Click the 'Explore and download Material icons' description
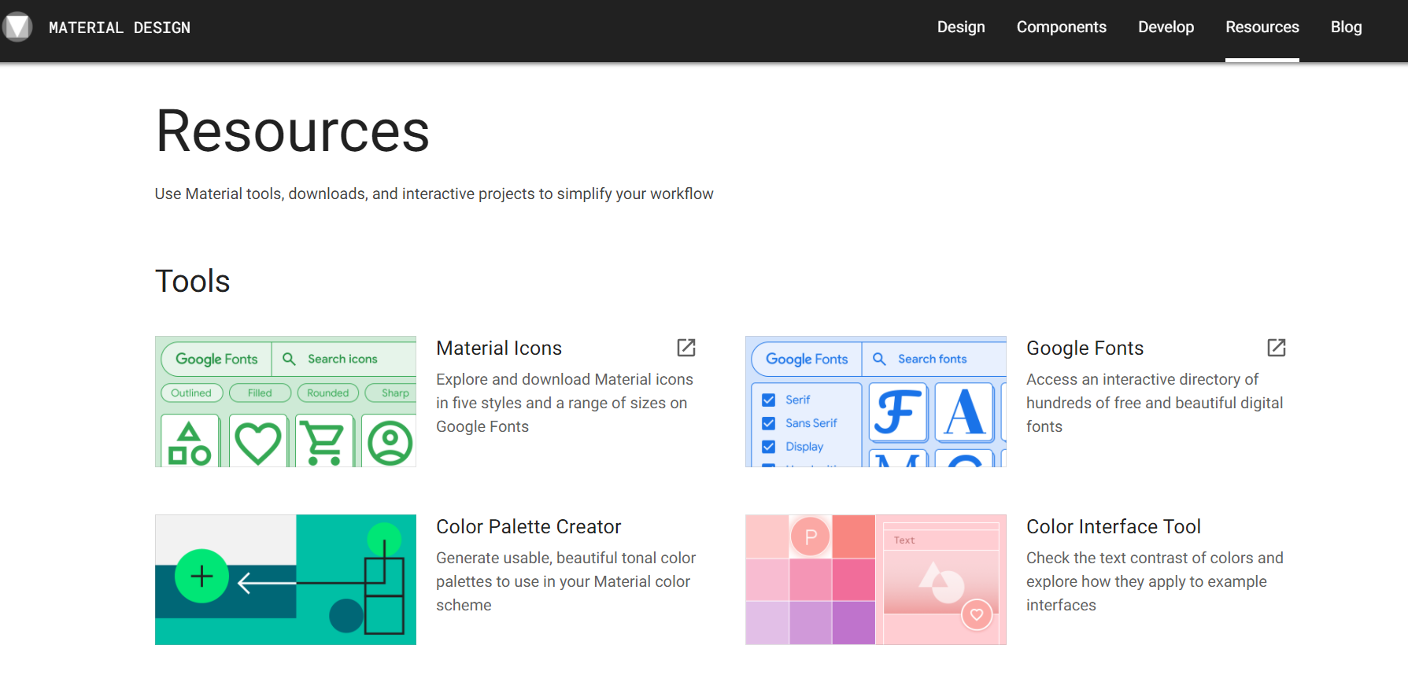This screenshot has height=682, width=1408. coord(564,403)
